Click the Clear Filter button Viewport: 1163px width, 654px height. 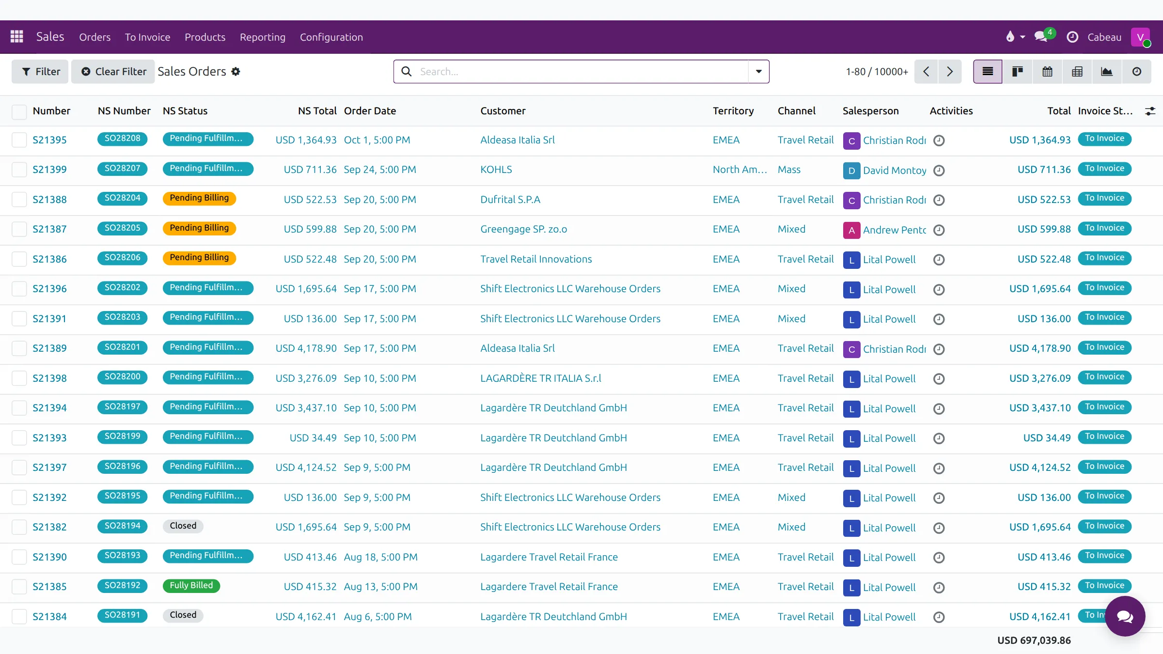[x=113, y=72]
